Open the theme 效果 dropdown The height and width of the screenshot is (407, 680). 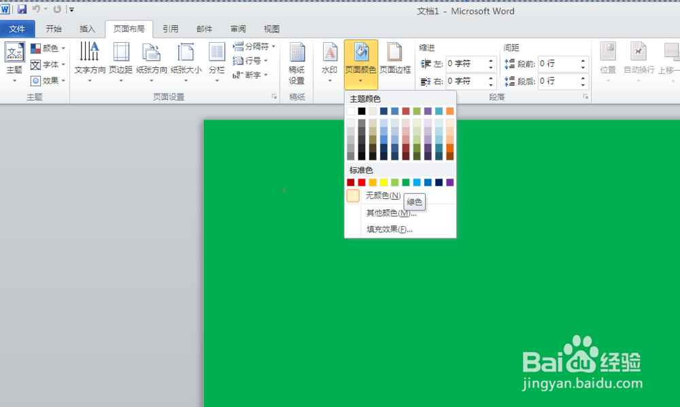[x=48, y=81]
